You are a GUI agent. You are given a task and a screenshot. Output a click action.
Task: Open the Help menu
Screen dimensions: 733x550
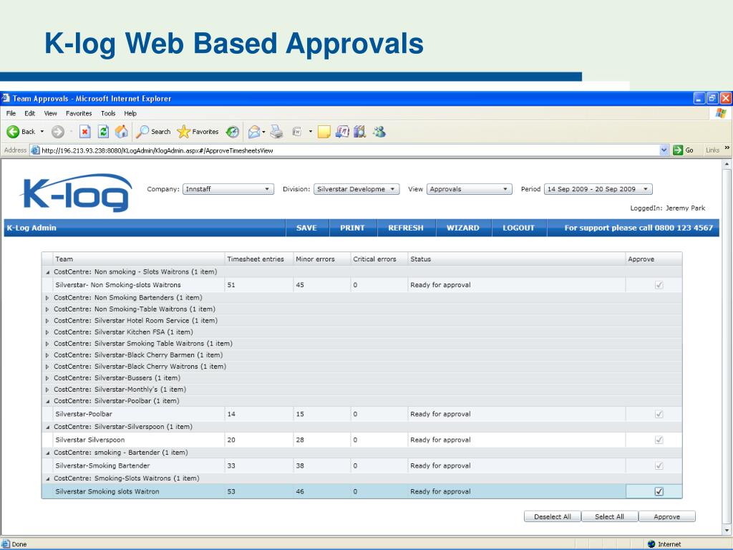coord(130,113)
